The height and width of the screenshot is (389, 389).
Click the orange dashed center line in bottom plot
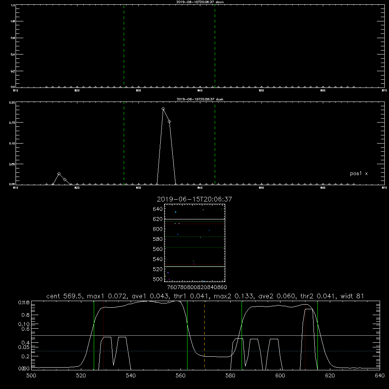205,335
